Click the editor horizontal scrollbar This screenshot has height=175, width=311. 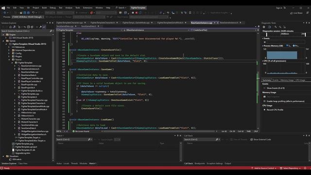click(x=159, y=131)
